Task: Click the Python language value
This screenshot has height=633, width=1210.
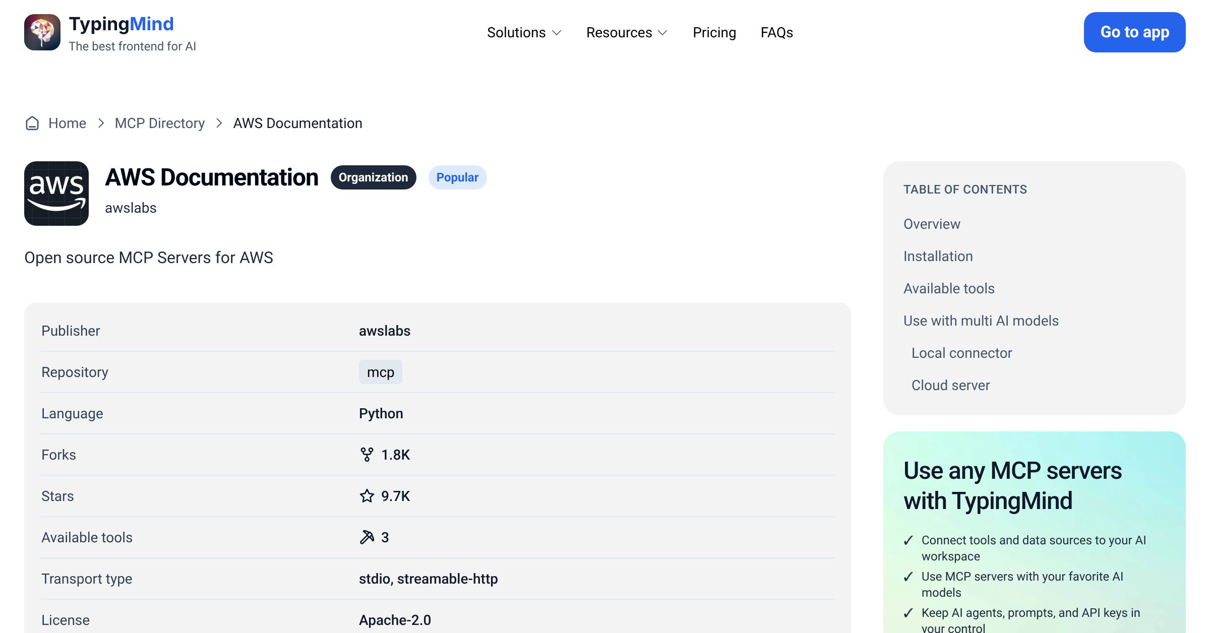Action: [381, 414]
